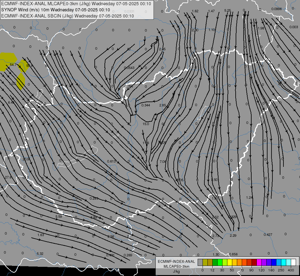This screenshot has height=276, width=300.
Task: Click the map value 0.613
Action: point(111,161)
